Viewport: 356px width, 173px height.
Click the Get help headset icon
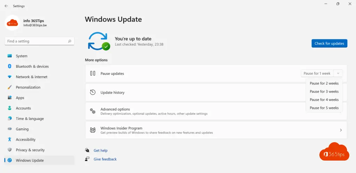[87, 150]
